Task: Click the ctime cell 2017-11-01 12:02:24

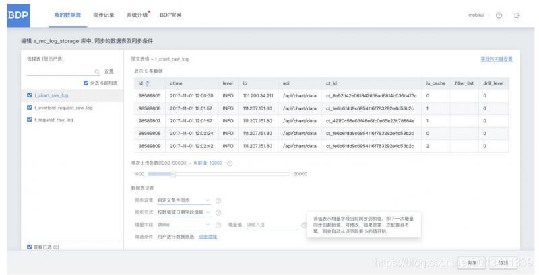Action: 191,133
